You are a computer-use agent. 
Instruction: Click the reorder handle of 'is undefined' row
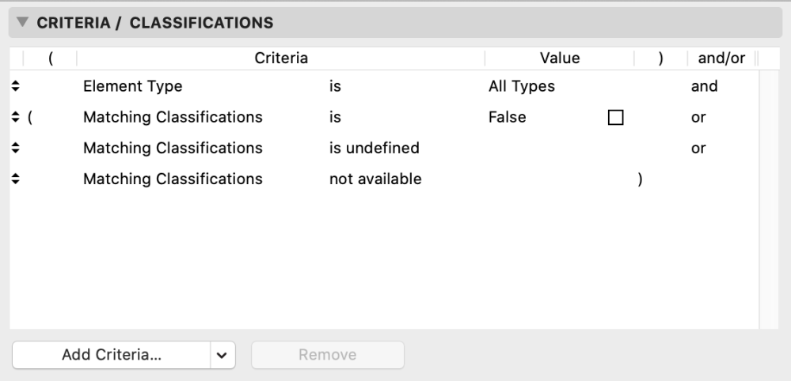[x=16, y=149]
